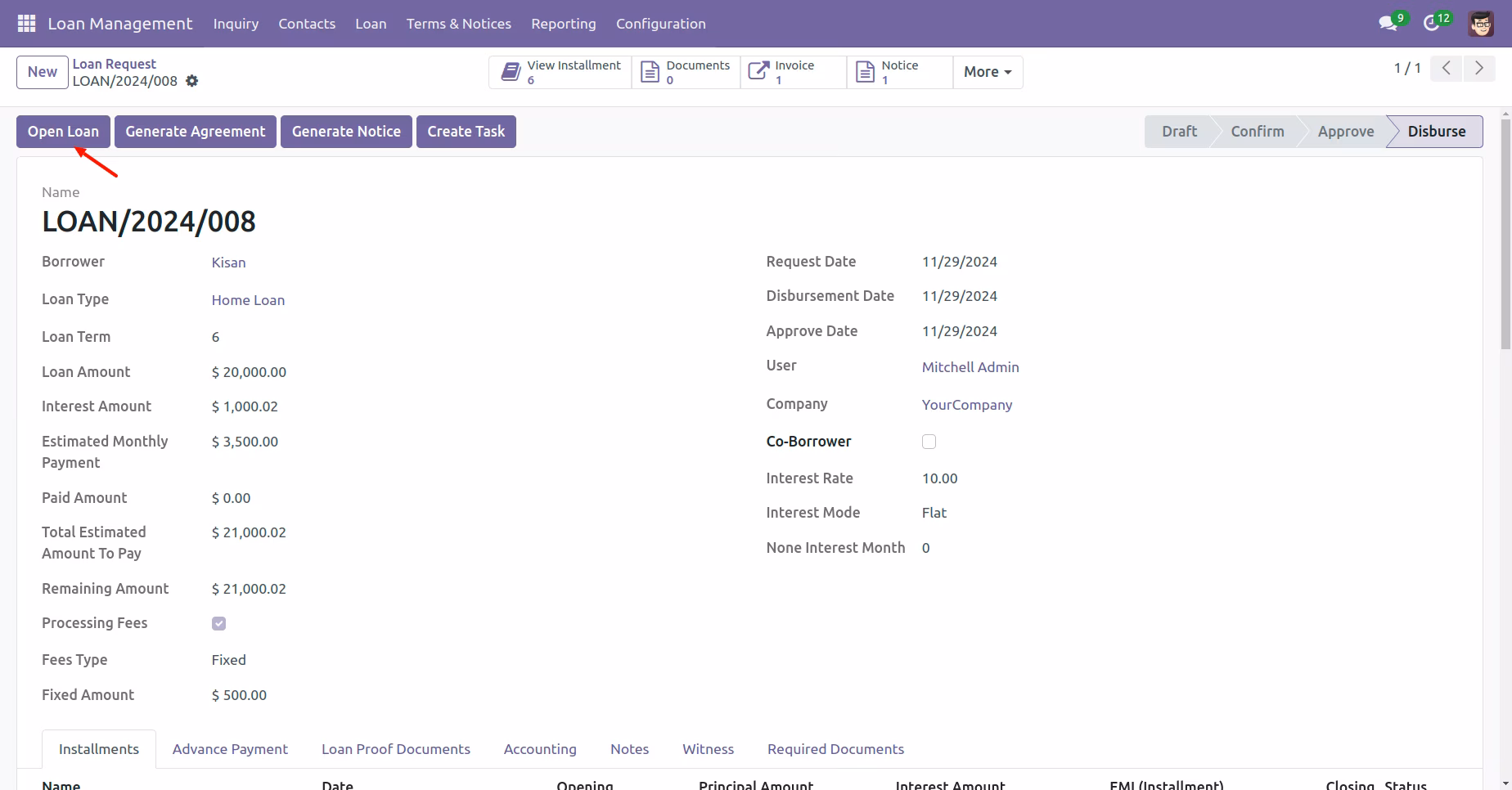
Task: Open the borrower Kisan link
Action: (228, 263)
